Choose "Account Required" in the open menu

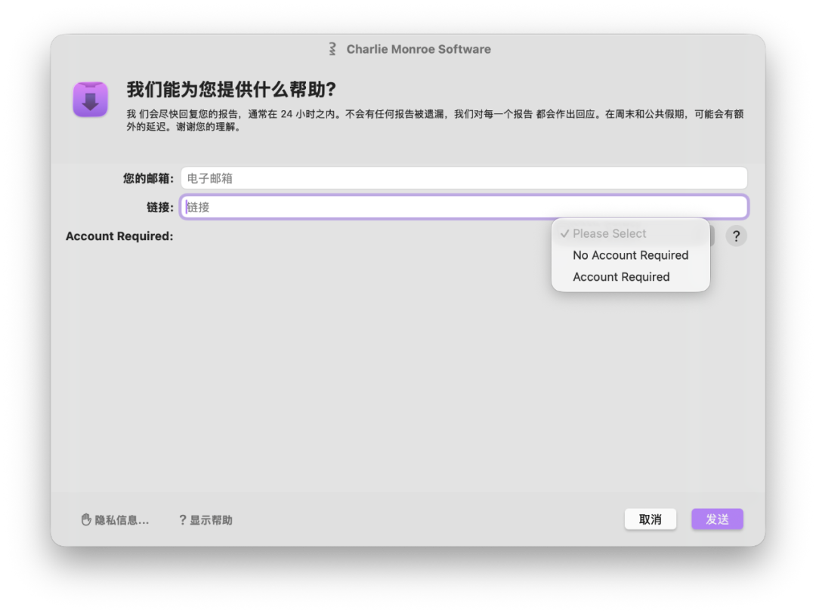(x=621, y=276)
